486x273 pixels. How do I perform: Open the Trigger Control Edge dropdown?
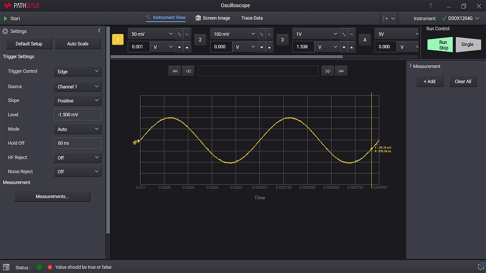point(77,71)
